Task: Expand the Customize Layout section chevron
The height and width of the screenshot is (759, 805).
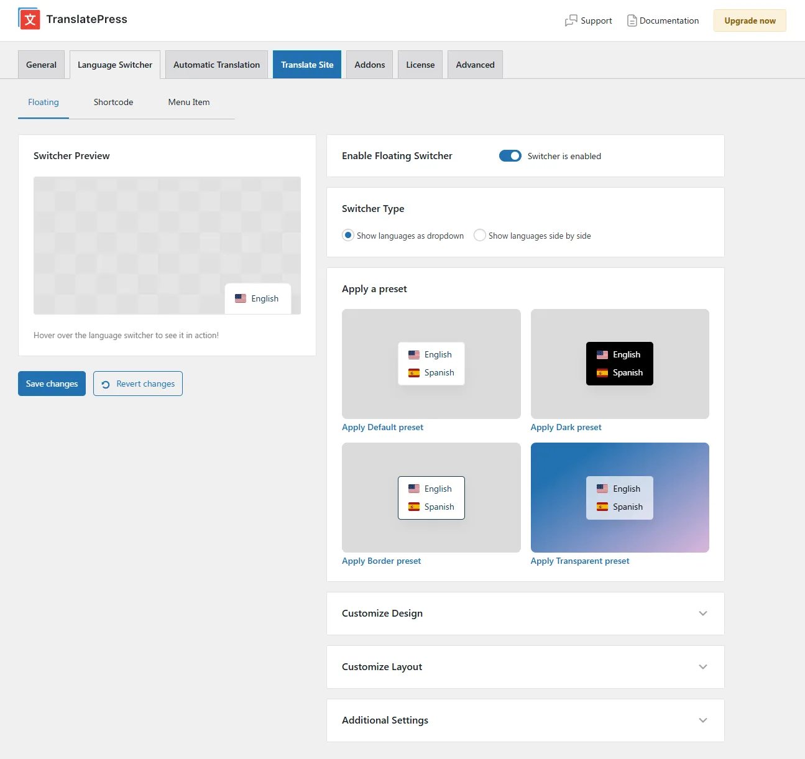Action: point(703,667)
